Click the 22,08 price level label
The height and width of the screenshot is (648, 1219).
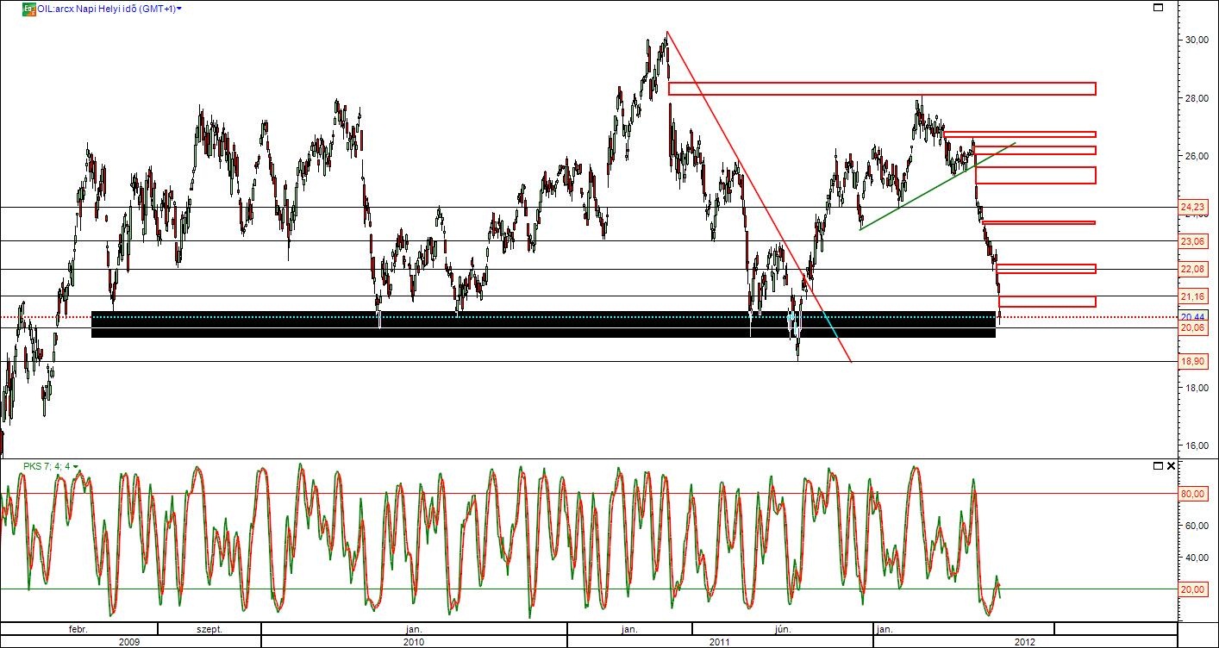tap(1194, 270)
